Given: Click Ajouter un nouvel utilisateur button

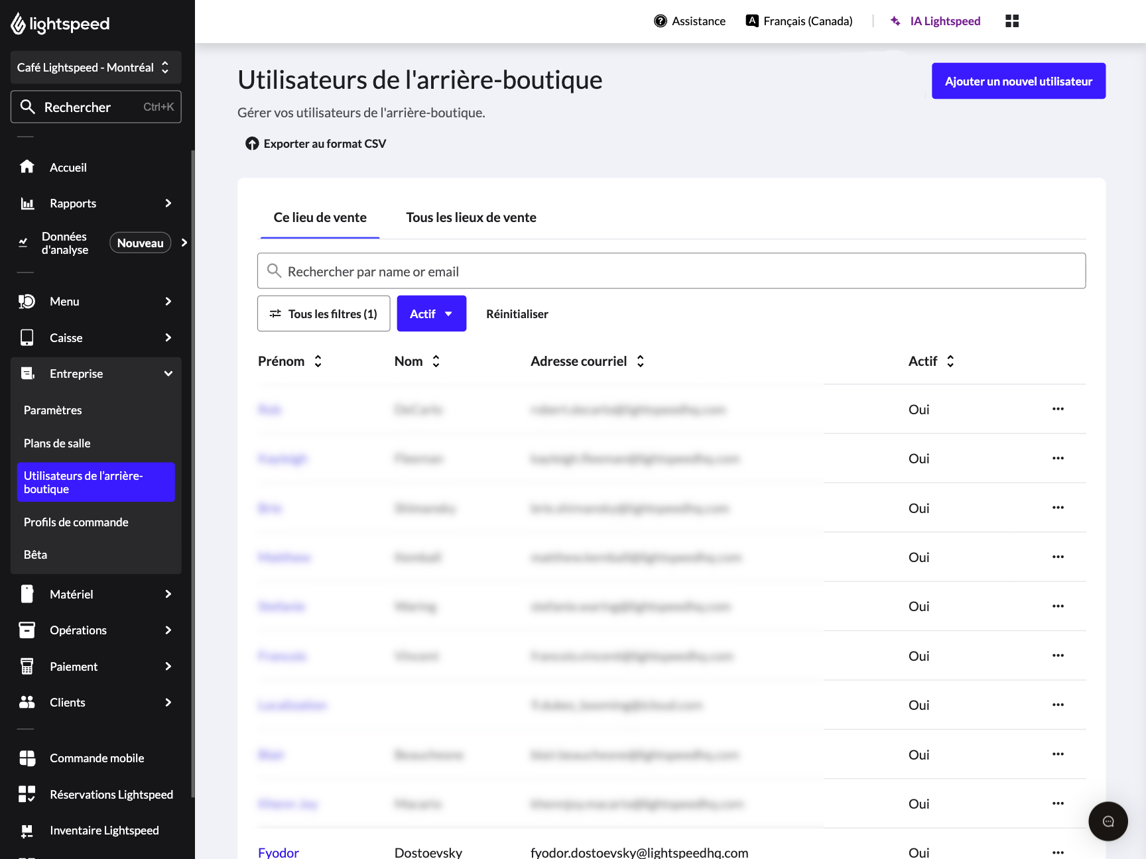Looking at the screenshot, I should click(x=1019, y=81).
